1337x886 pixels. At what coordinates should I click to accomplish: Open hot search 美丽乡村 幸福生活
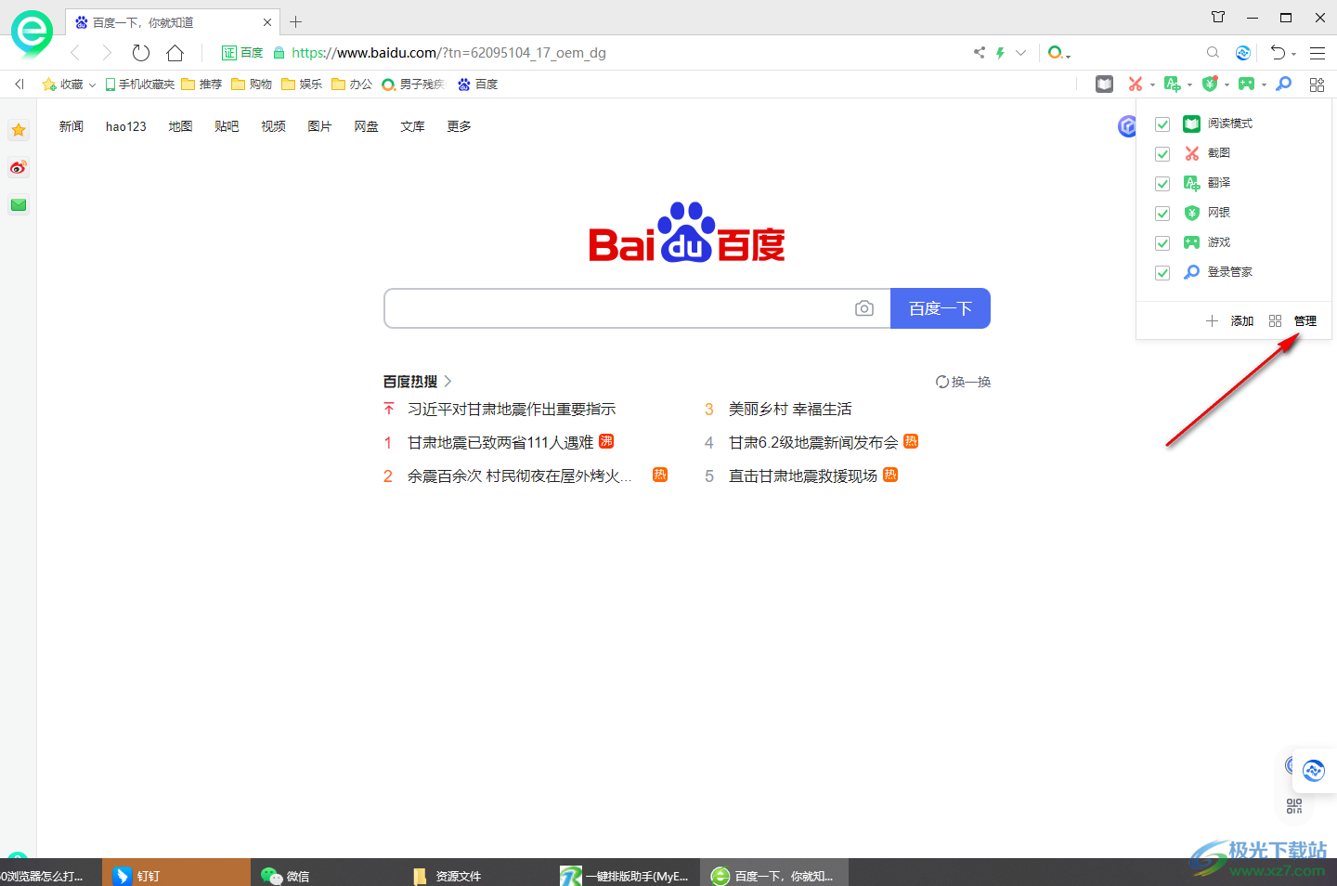(x=790, y=409)
